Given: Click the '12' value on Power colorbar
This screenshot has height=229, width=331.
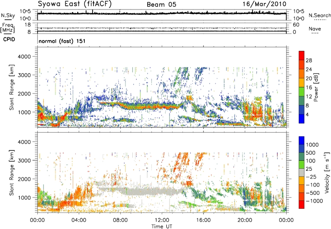Looking at the screenshot, I should [309, 97].
